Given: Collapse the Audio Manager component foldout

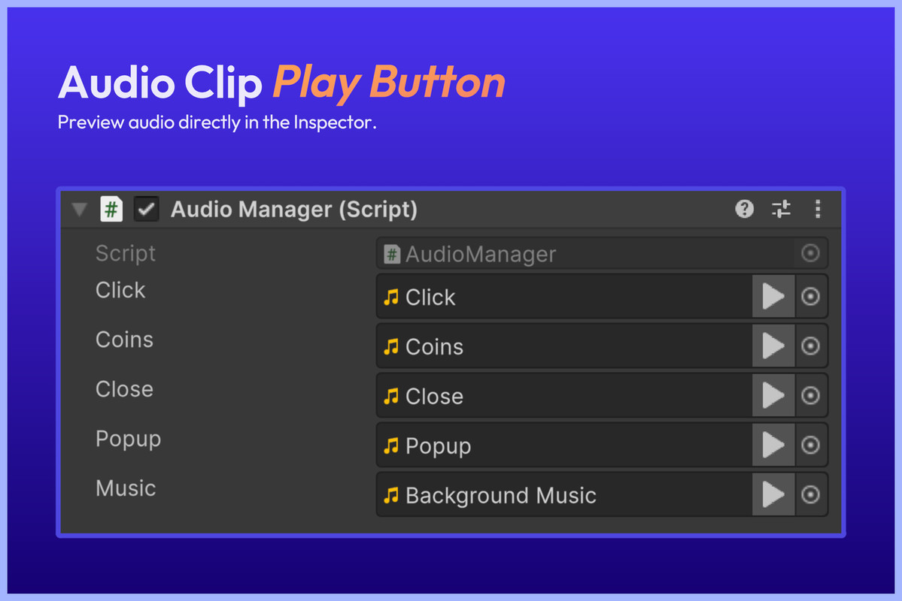Looking at the screenshot, I should 80,209.
